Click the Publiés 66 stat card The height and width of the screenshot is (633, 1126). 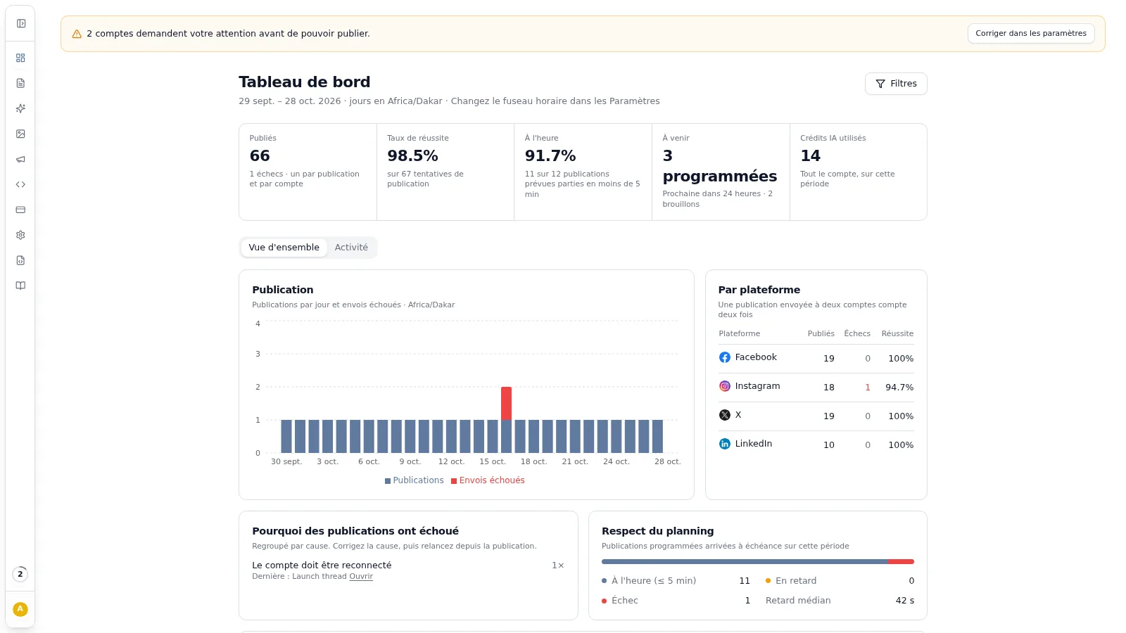tap(308, 172)
